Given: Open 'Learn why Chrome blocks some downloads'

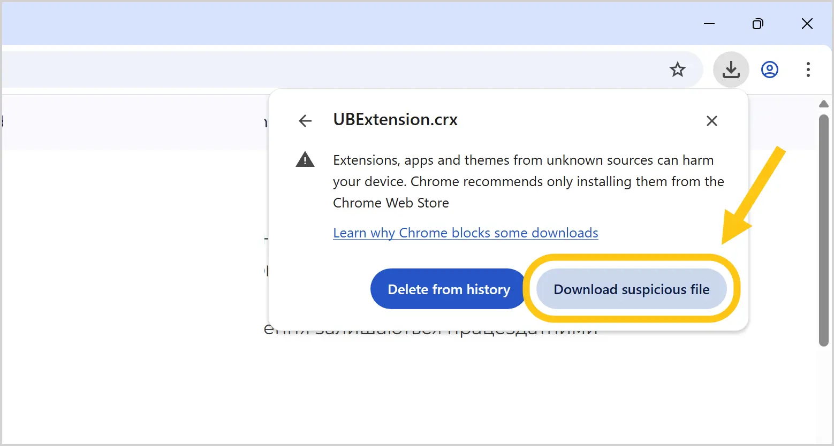Looking at the screenshot, I should coord(466,233).
